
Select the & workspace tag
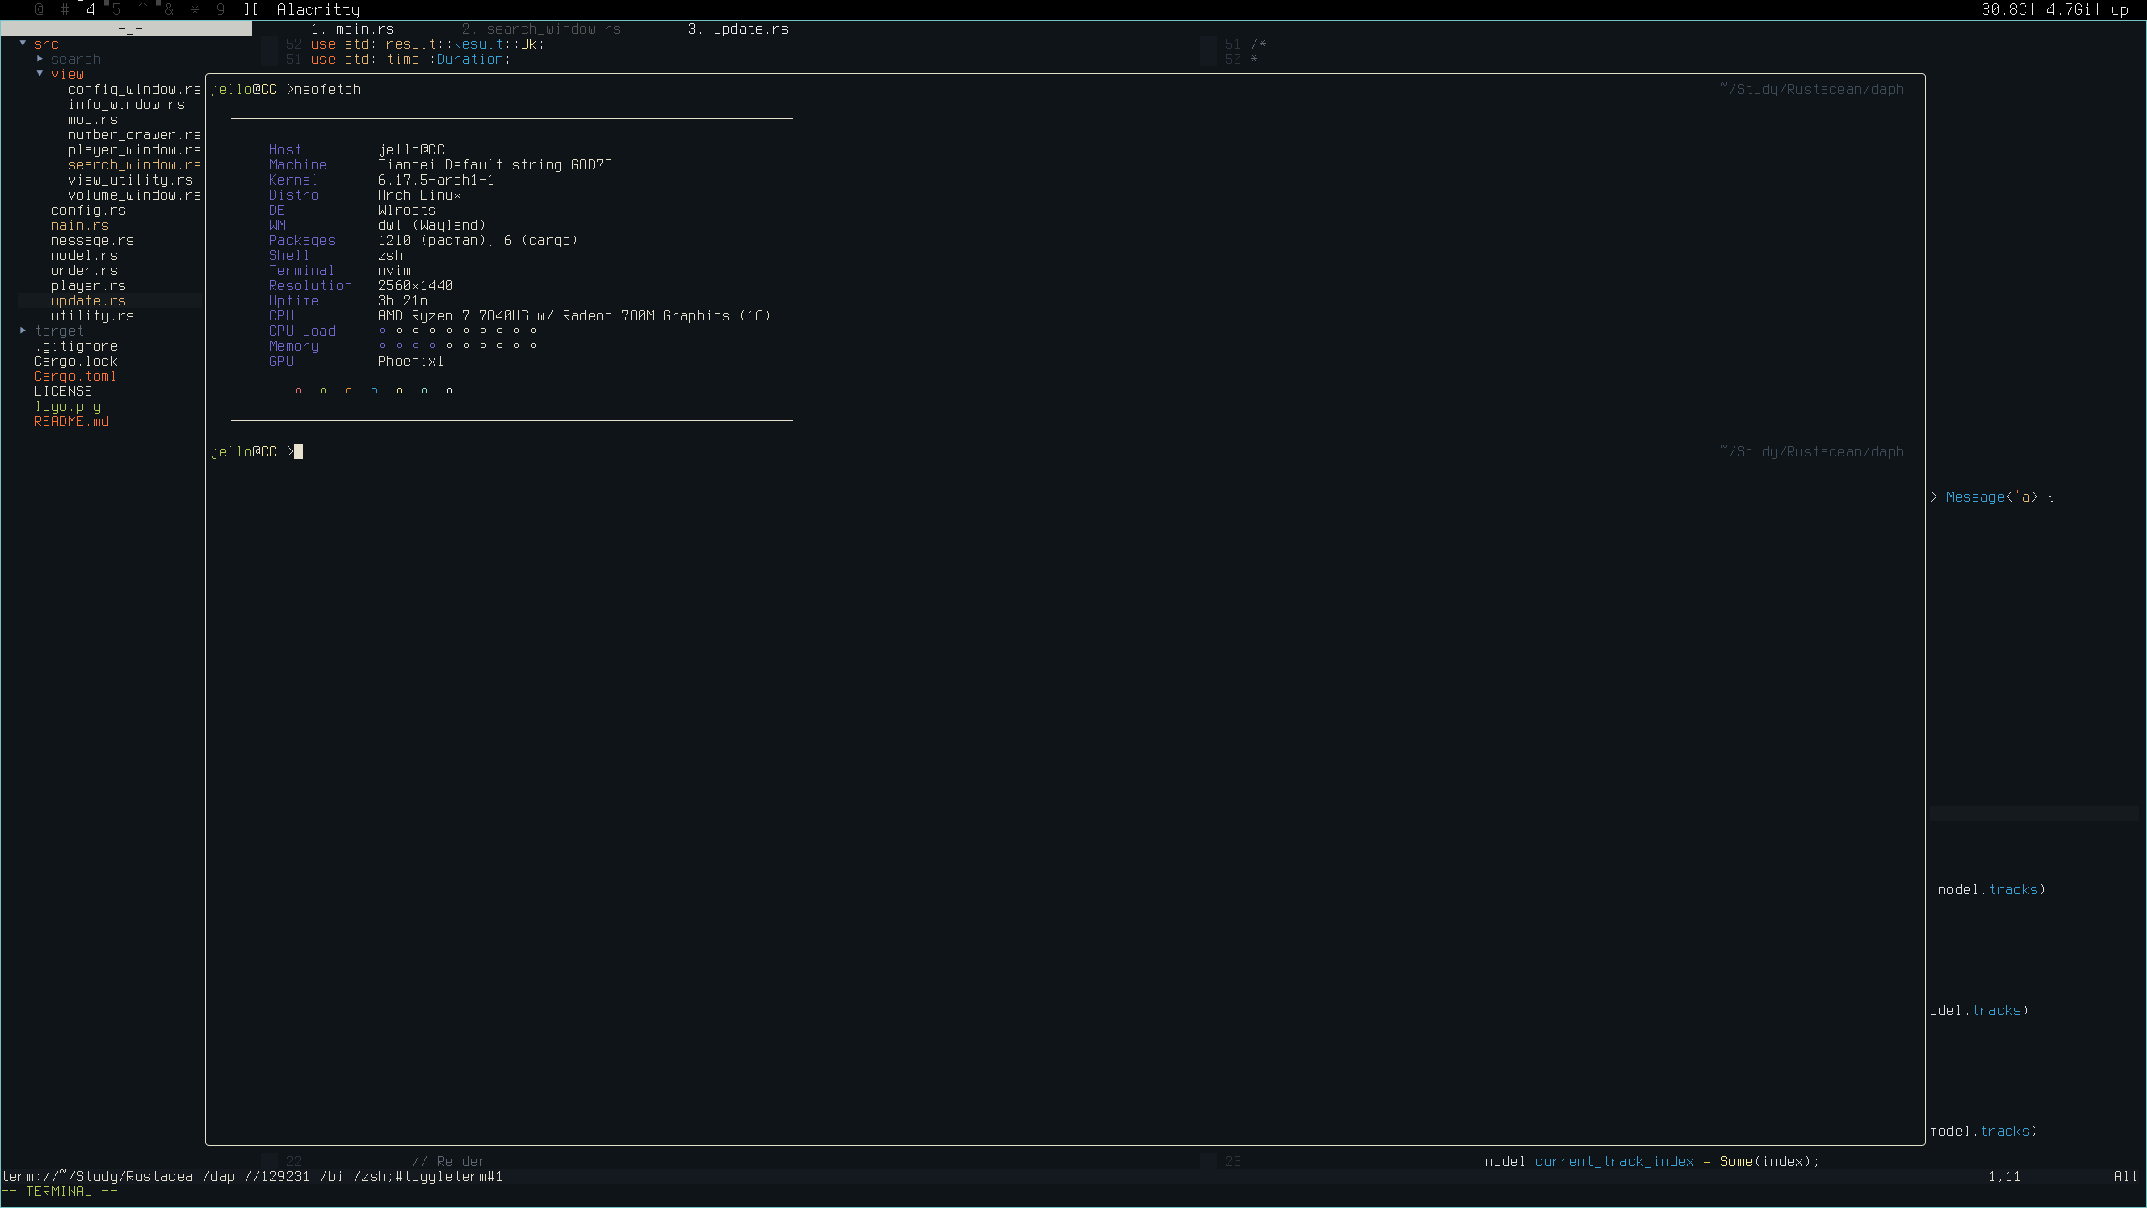pos(169,9)
